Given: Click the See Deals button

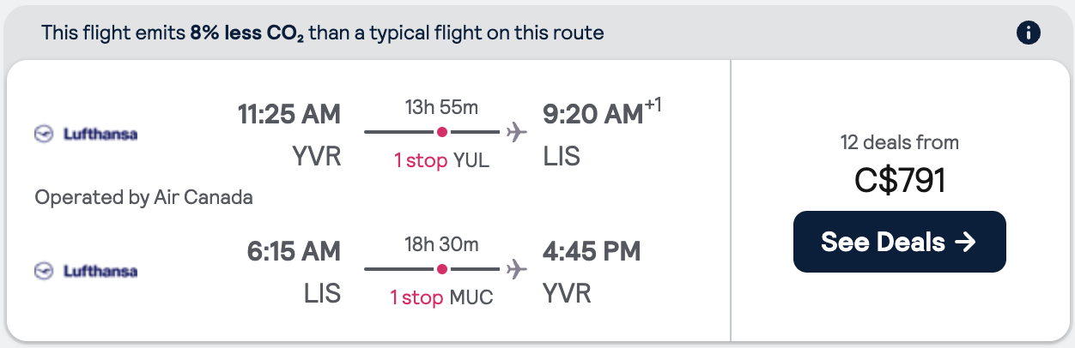Looking at the screenshot, I should (x=899, y=242).
